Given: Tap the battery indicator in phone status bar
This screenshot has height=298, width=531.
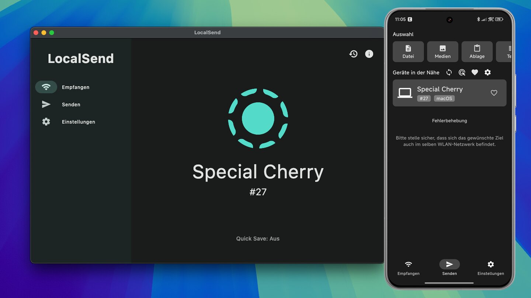Looking at the screenshot, I should [x=499, y=19].
